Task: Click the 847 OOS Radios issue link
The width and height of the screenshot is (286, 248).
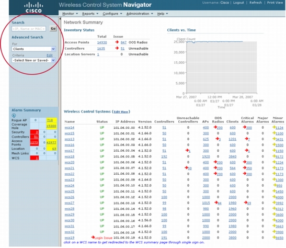Action: pyautogui.click(x=123, y=42)
